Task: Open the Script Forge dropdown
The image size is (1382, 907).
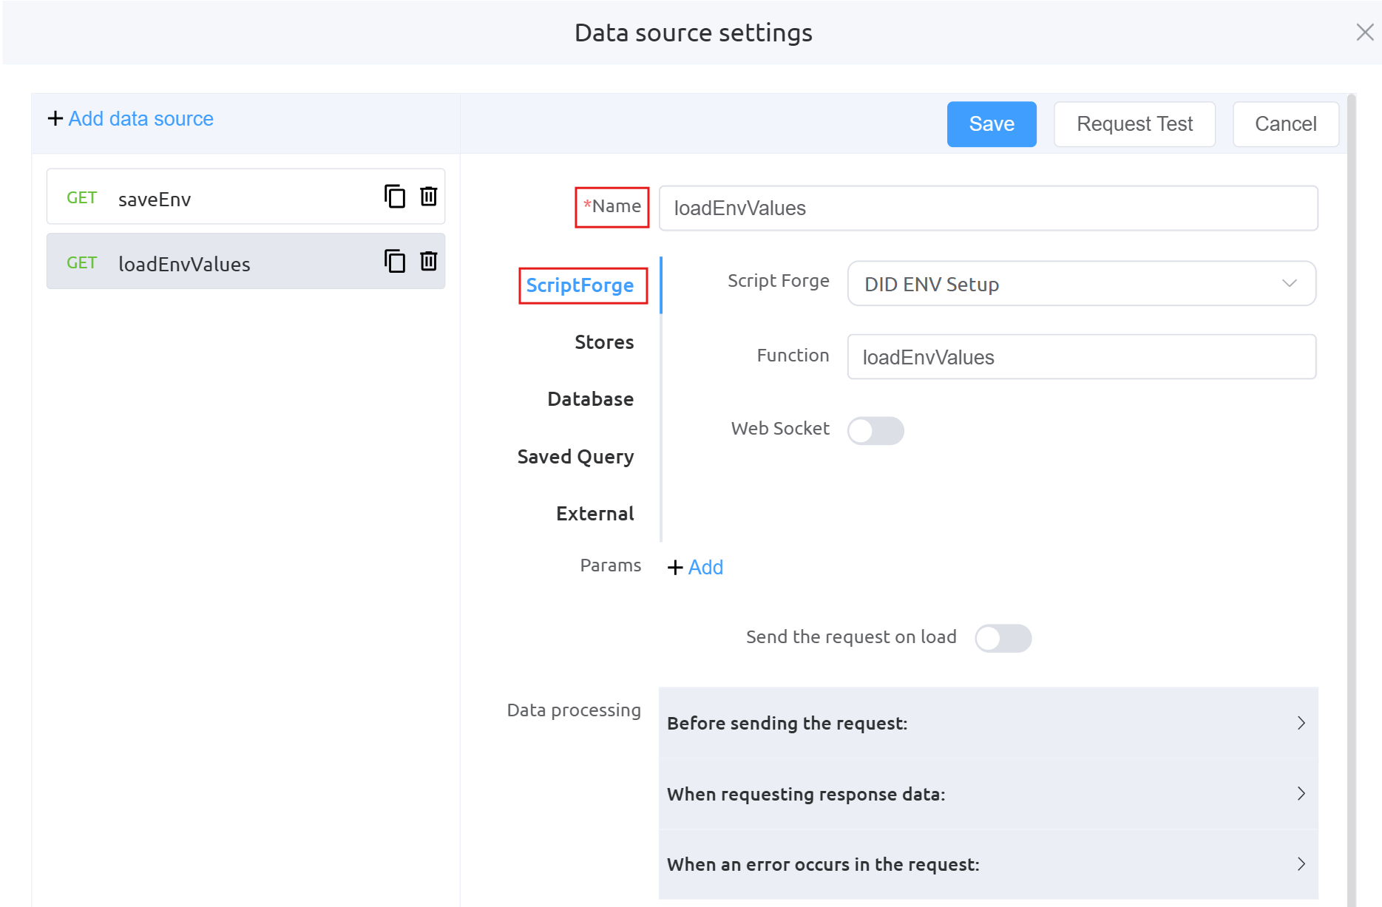Action: click(1081, 284)
